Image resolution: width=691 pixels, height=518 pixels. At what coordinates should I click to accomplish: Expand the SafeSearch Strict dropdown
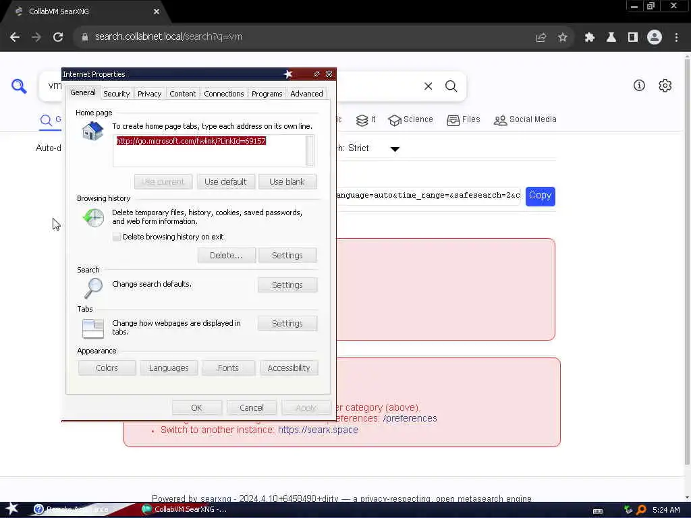(x=395, y=149)
